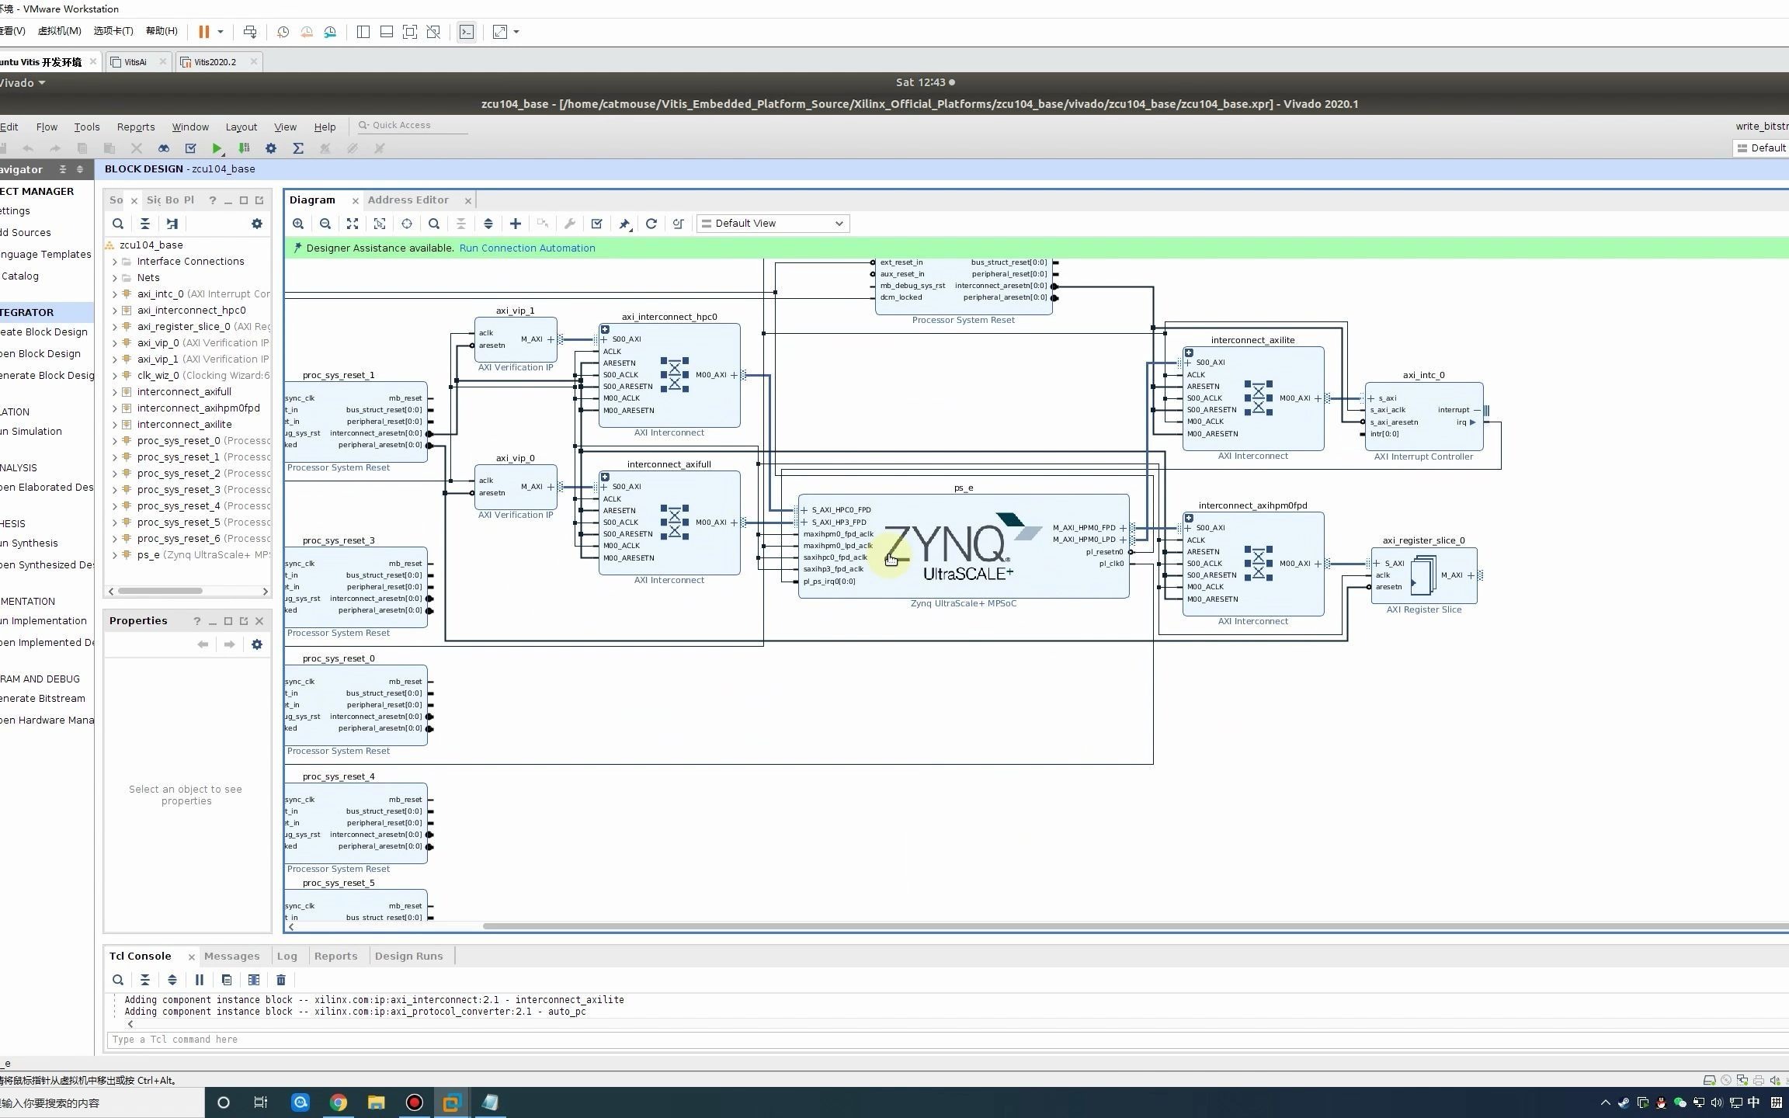Validate design via diagram toolbar checkmark

pyautogui.click(x=597, y=224)
